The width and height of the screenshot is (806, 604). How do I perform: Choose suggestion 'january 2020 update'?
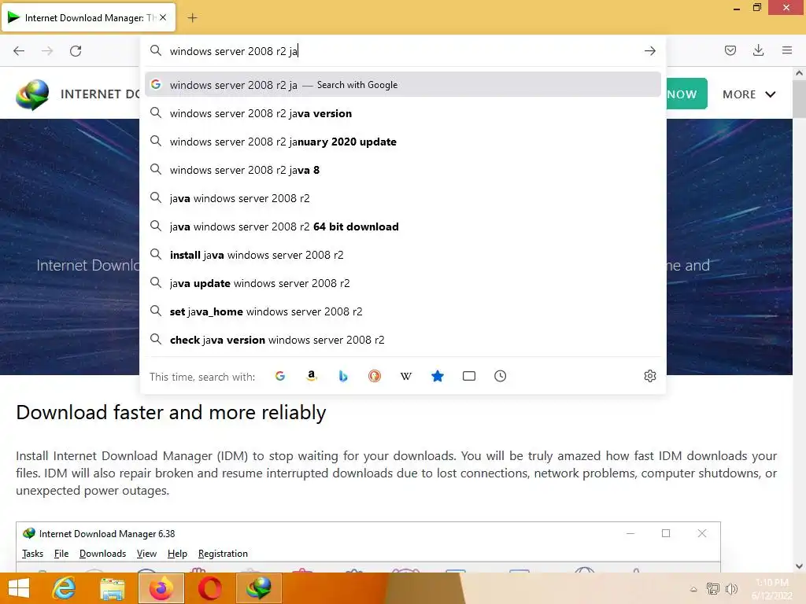tap(403, 142)
